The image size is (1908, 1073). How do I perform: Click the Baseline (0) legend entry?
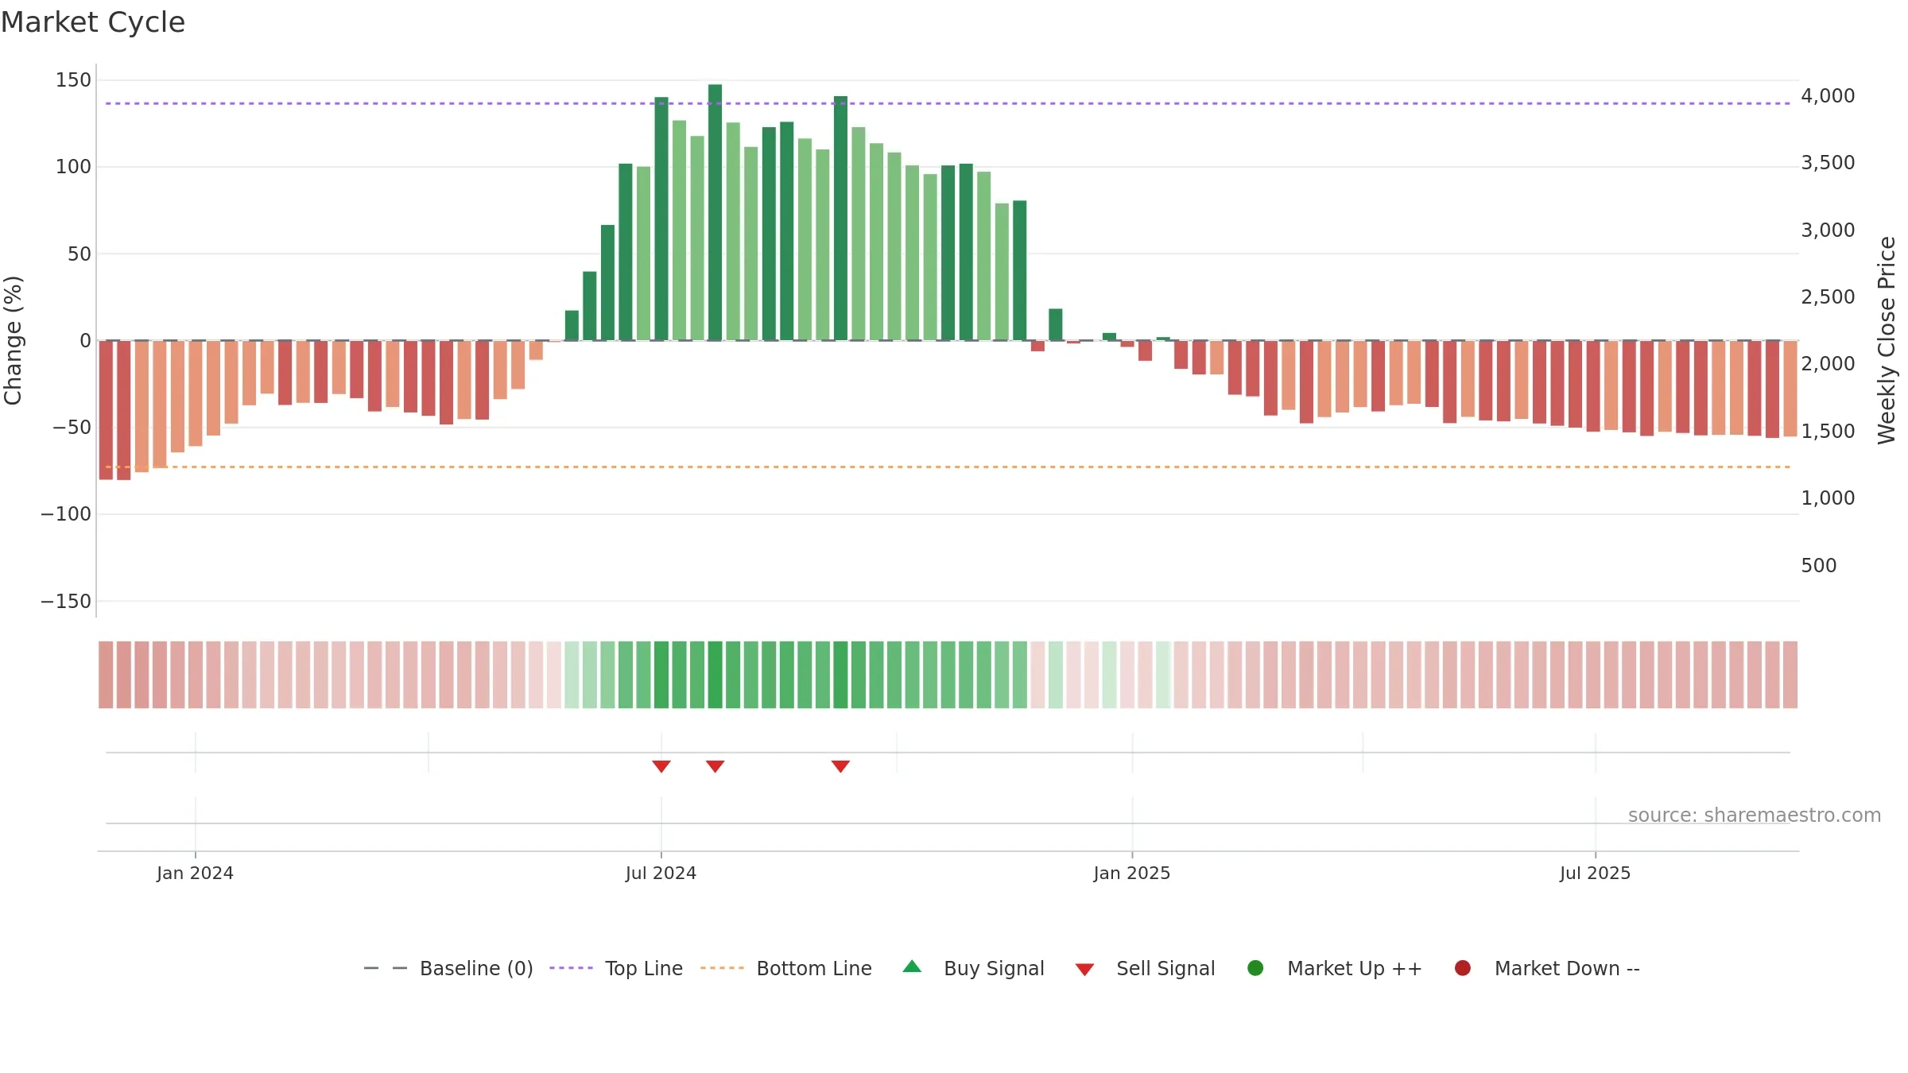coord(448,968)
